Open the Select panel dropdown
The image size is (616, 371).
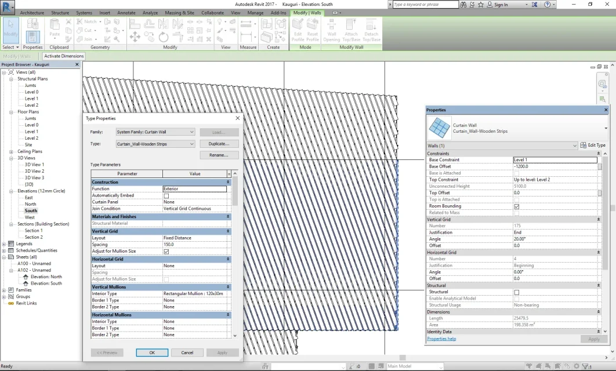[10, 47]
